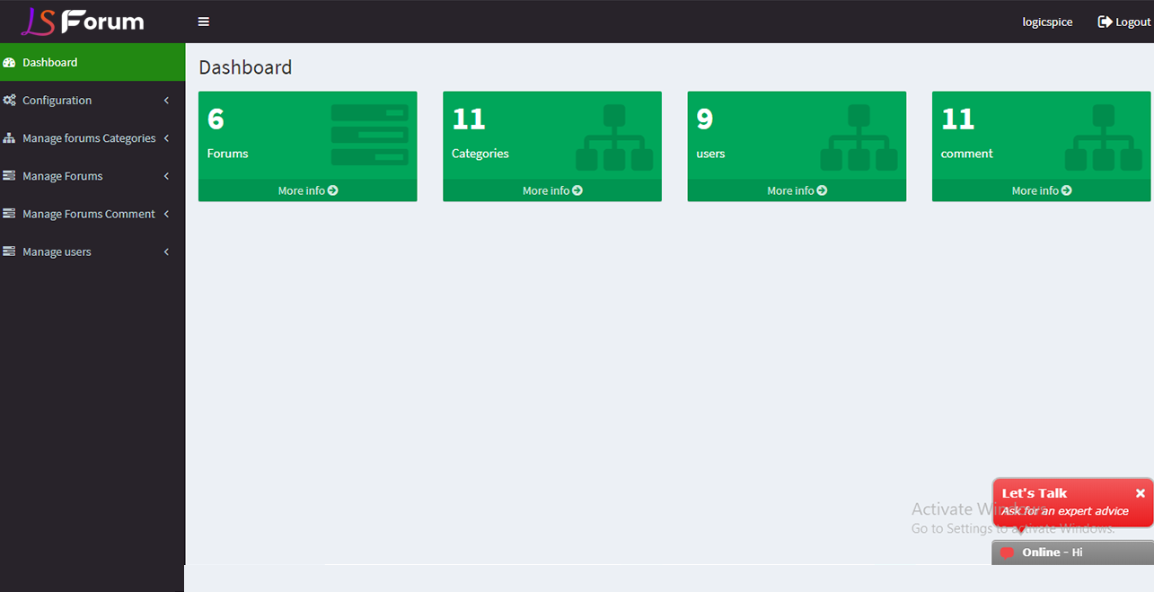This screenshot has width=1154, height=592.
Task: Open the Configuration menu item
Action: pos(92,100)
